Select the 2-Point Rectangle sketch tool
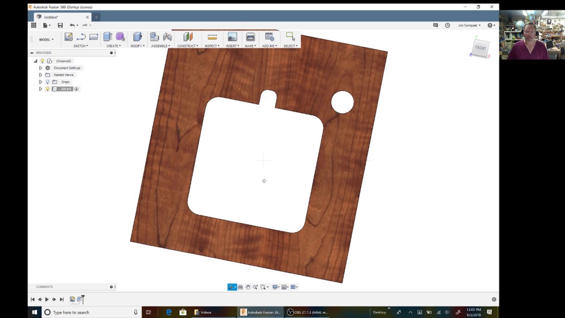 pos(94,37)
